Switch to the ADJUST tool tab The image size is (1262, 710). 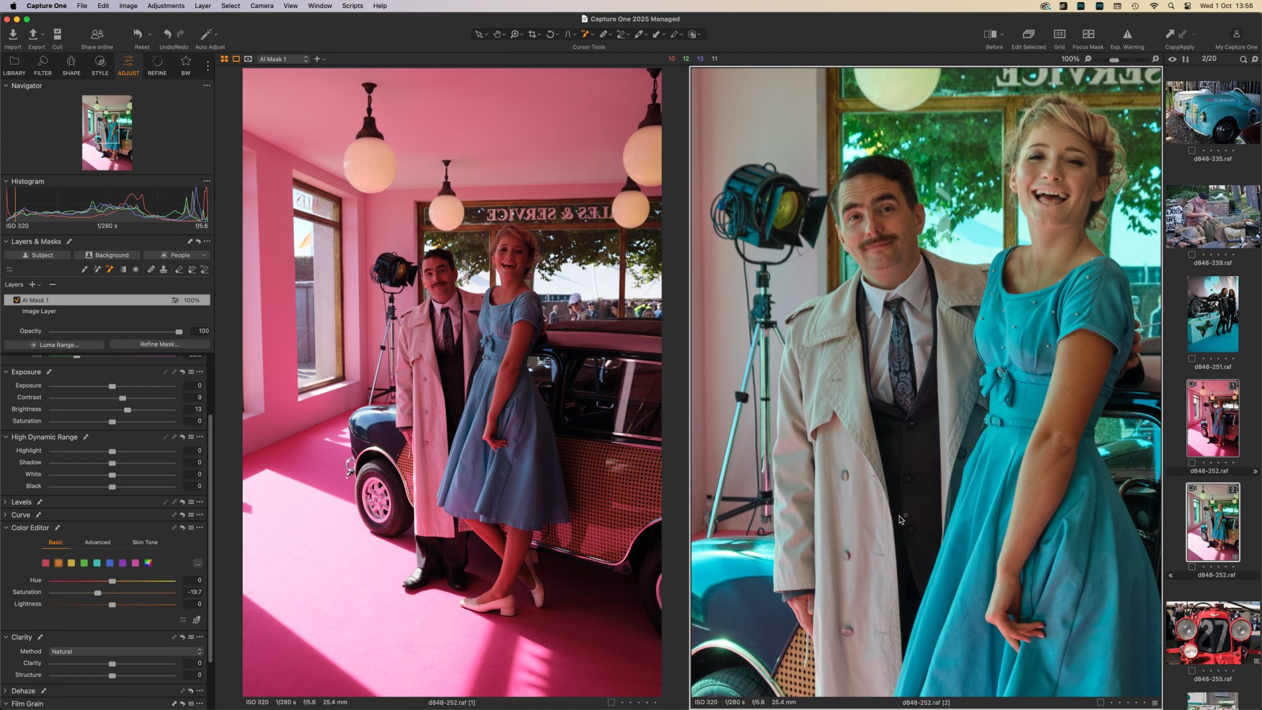128,65
